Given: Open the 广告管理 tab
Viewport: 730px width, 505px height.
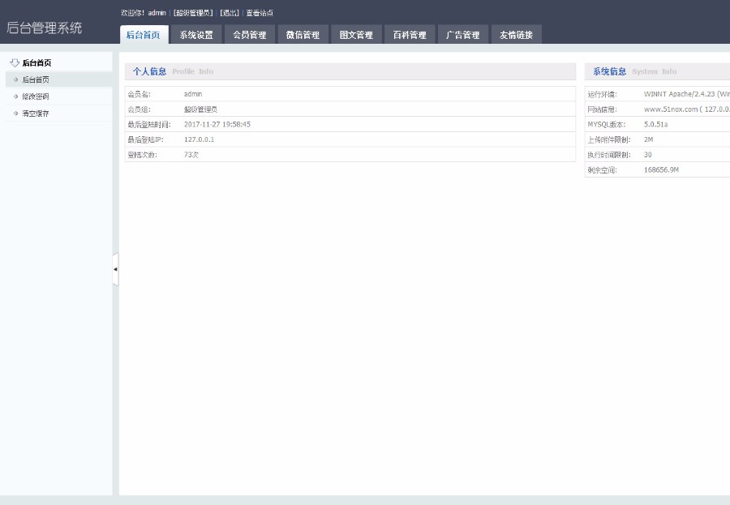Looking at the screenshot, I should (x=462, y=34).
